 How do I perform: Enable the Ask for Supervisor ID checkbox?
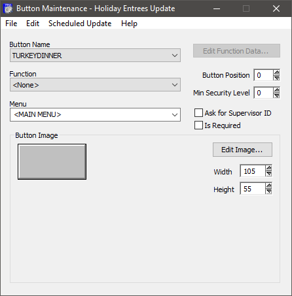point(198,113)
